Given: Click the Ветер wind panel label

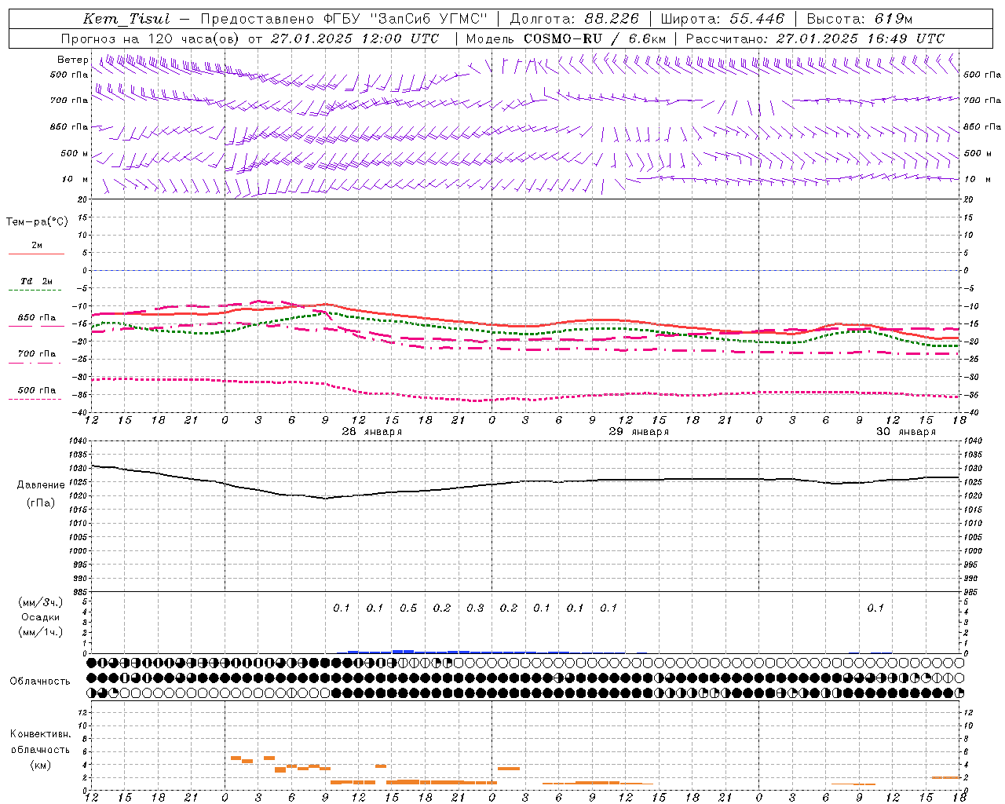Looking at the screenshot, I should (x=72, y=60).
